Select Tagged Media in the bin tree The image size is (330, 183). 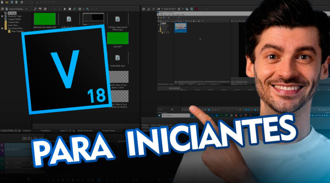pos(14,19)
